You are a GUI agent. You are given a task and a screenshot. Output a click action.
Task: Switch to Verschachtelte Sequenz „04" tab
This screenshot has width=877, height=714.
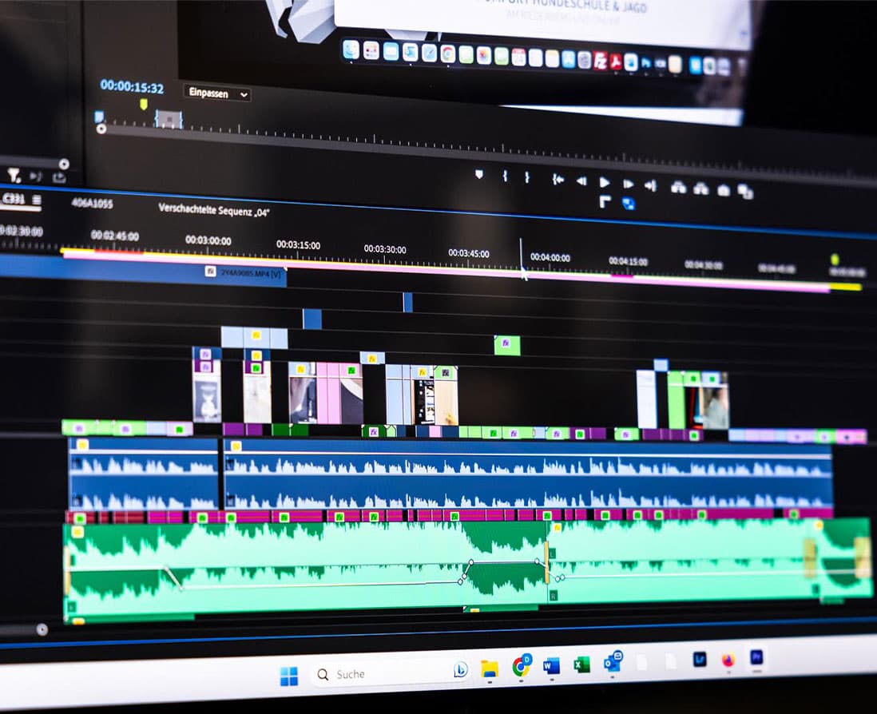pos(213,210)
